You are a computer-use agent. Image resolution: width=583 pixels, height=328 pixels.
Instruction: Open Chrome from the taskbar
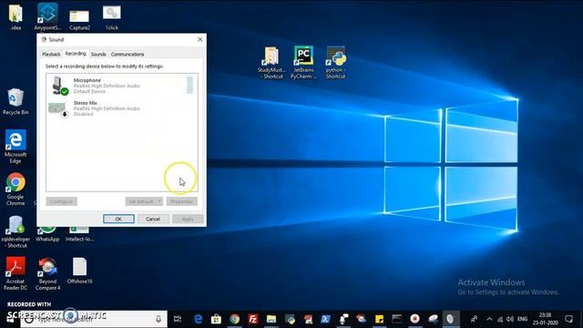234,319
